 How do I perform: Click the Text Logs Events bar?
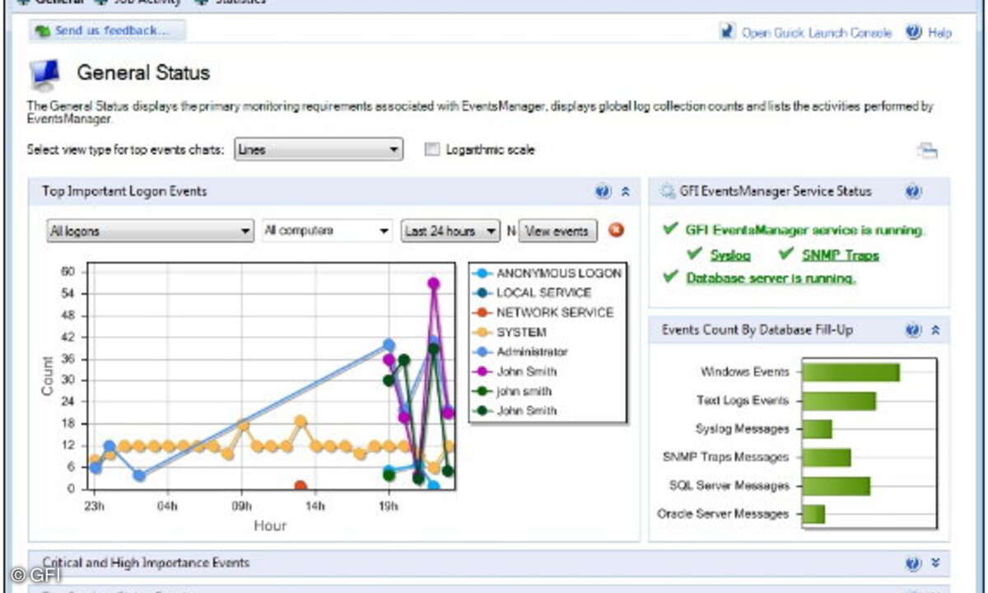839,401
